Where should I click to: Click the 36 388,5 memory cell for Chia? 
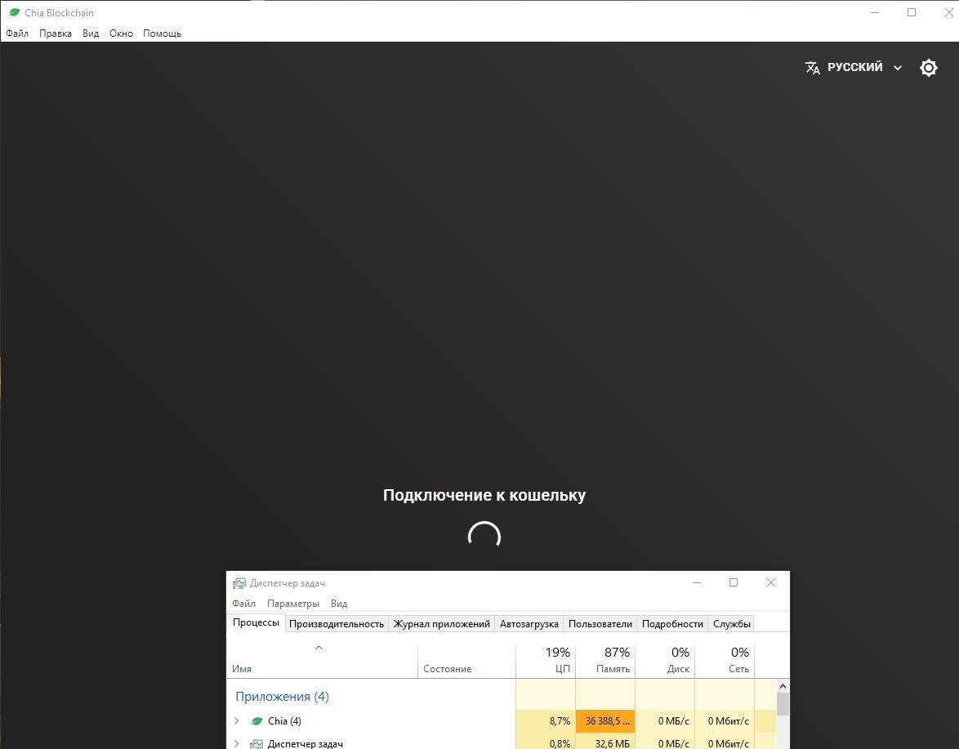tap(604, 721)
